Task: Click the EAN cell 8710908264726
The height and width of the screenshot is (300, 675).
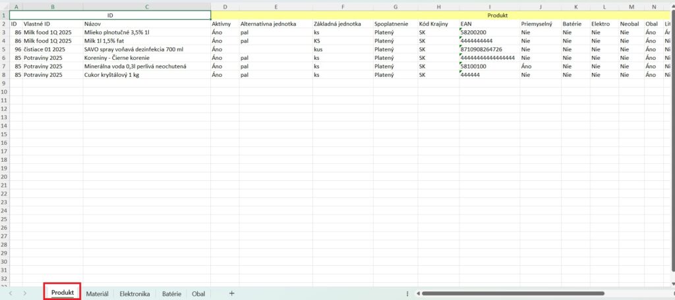Action: click(x=489, y=49)
